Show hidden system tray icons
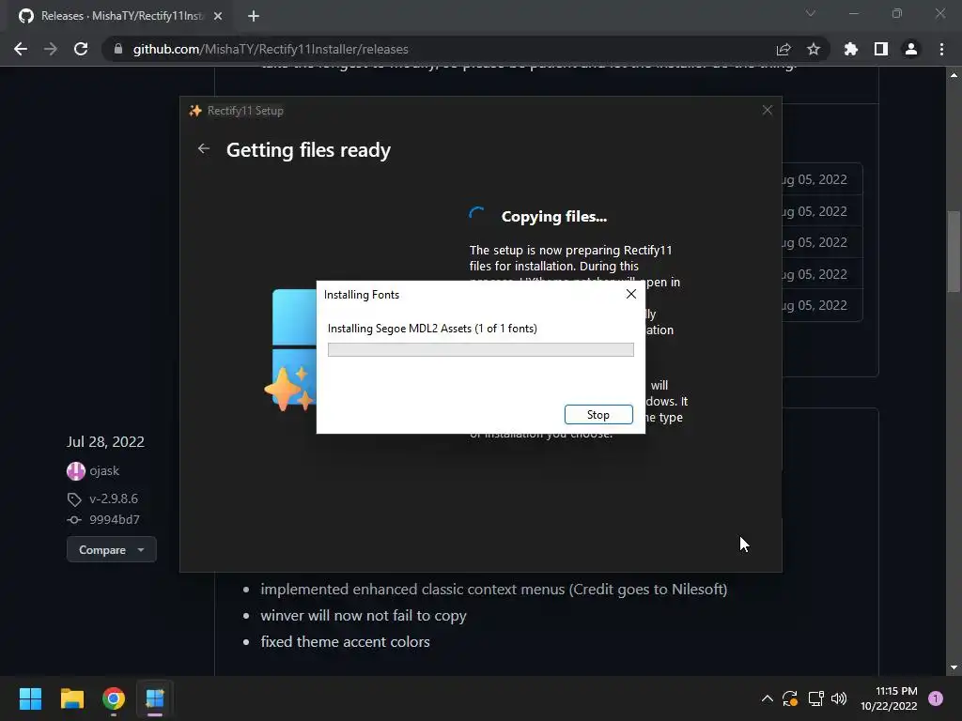 click(x=767, y=698)
